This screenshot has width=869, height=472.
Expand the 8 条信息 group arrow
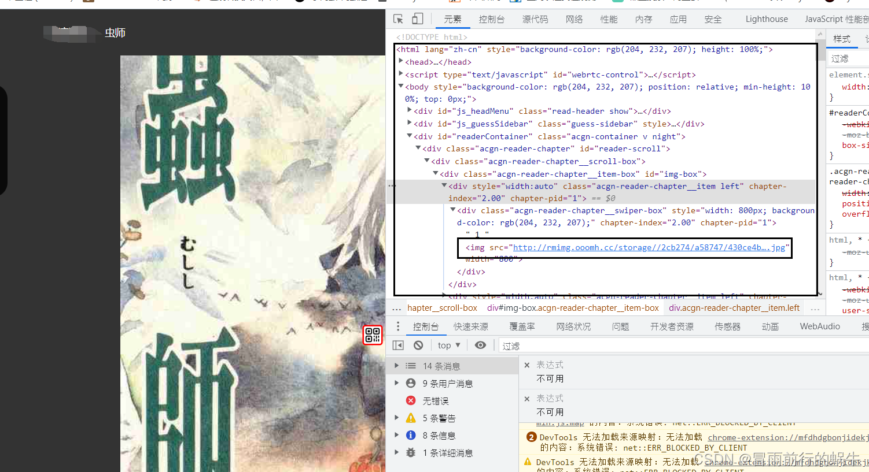(396, 435)
